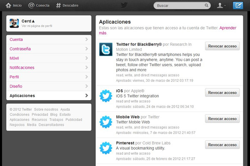Open the Diseño settings section
Viewport: 250px width, 166px height.
pyautogui.click(x=49, y=86)
